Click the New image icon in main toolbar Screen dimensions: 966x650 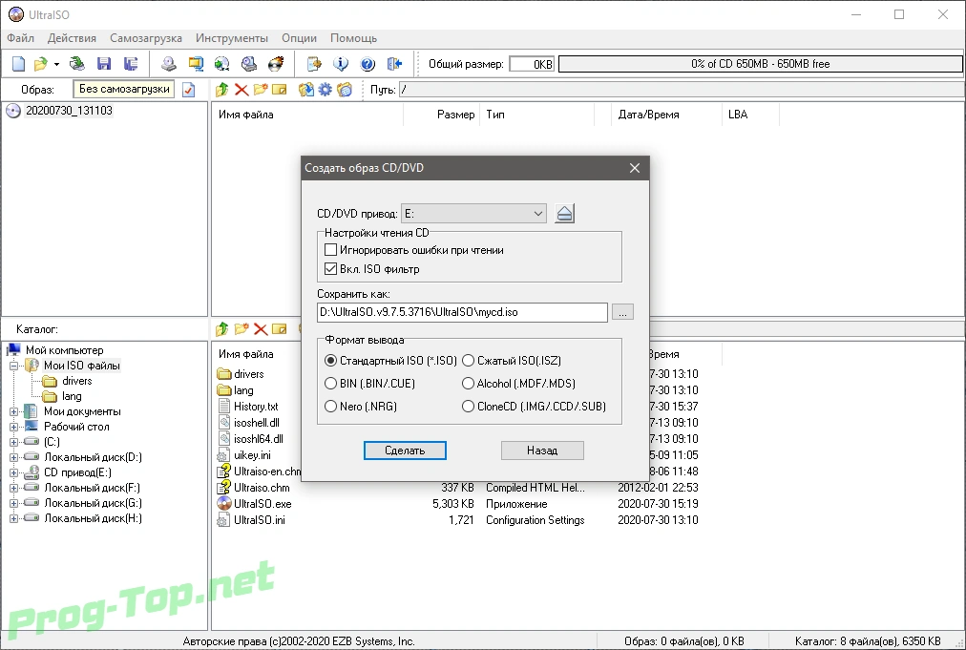pos(18,63)
